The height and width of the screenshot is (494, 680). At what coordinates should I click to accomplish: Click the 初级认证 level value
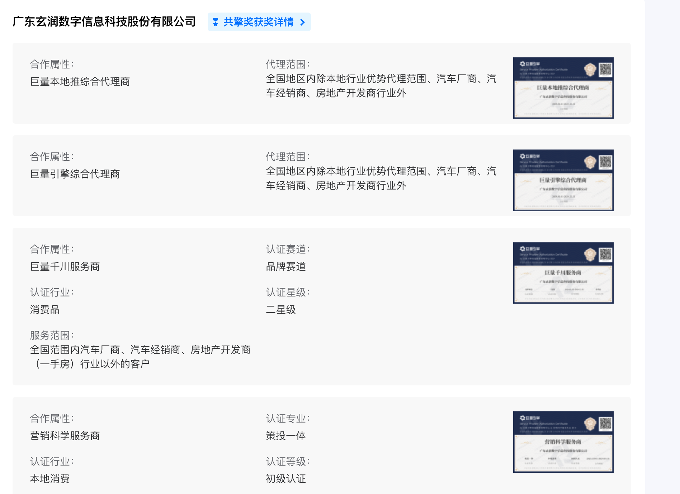click(286, 479)
